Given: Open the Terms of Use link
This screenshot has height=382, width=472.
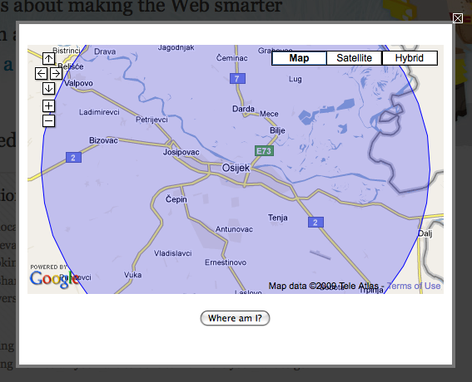Looking at the screenshot, I should click(414, 286).
